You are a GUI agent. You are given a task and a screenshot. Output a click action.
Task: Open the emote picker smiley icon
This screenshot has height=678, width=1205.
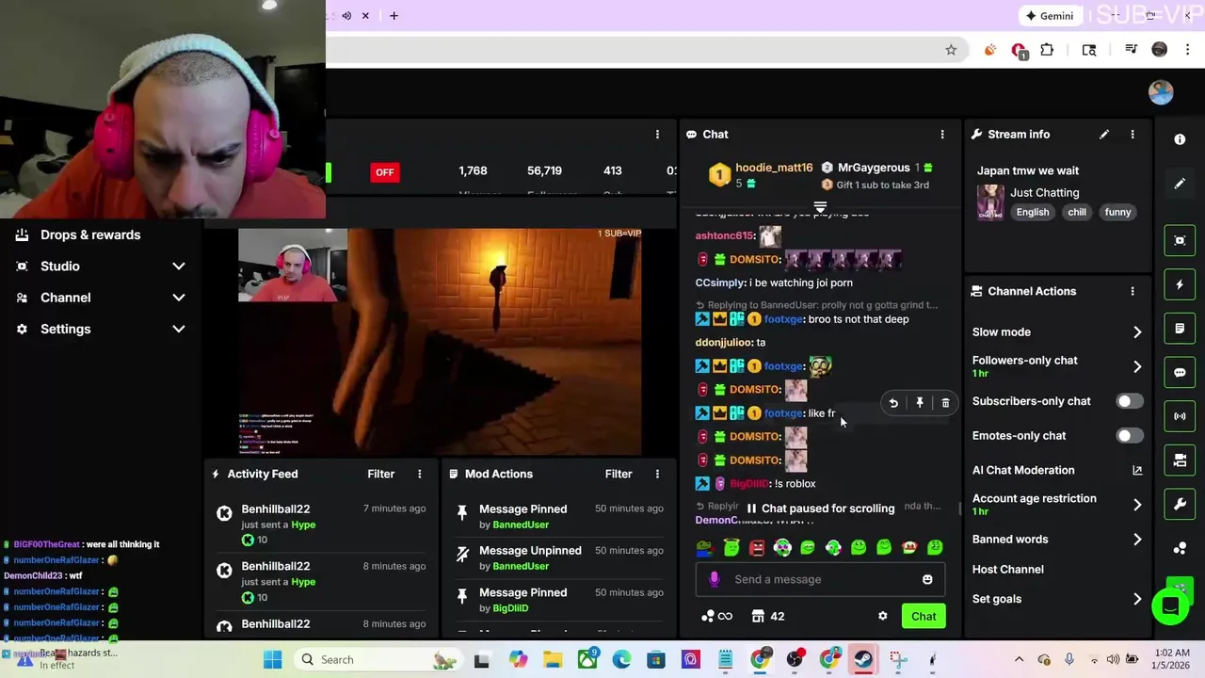[927, 579]
